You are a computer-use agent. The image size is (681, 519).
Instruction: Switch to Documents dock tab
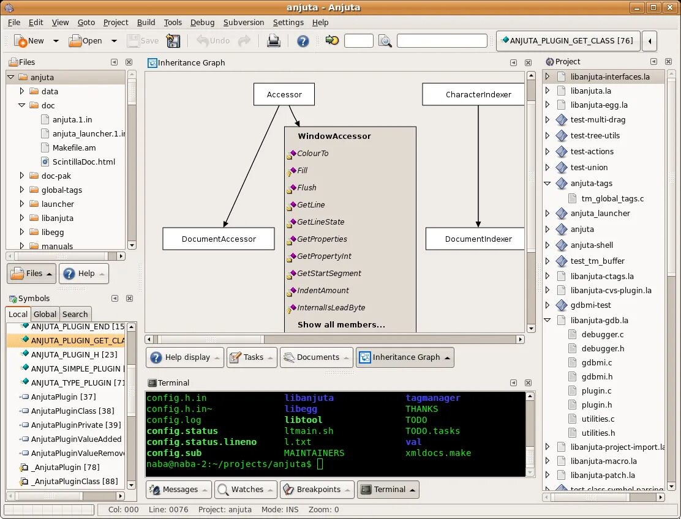click(317, 357)
